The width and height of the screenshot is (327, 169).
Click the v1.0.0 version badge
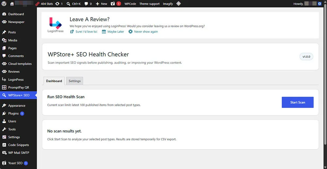[x=306, y=57]
